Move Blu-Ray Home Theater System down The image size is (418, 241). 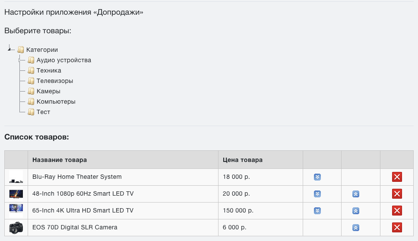[317, 177]
